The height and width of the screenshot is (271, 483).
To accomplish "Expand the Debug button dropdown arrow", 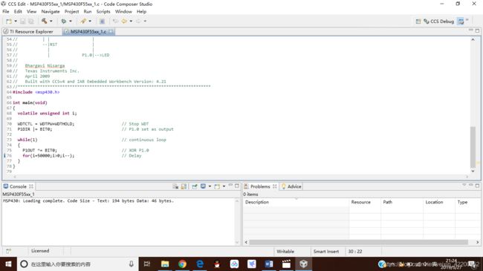I will click(71, 21).
